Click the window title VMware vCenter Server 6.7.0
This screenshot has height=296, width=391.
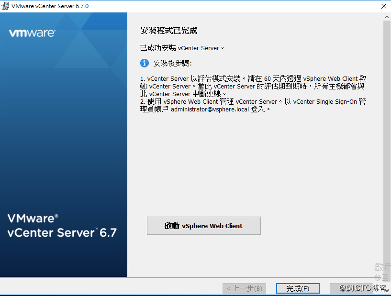(50, 6)
